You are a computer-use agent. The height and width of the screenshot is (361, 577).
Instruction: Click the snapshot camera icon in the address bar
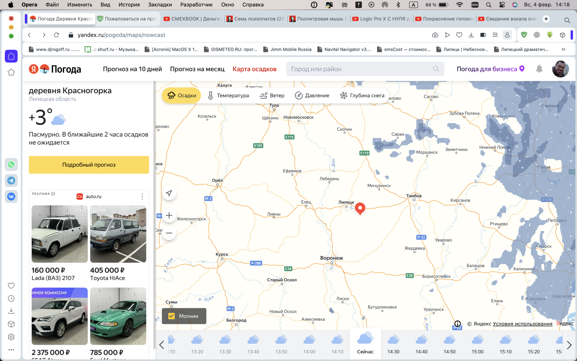[435, 35]
